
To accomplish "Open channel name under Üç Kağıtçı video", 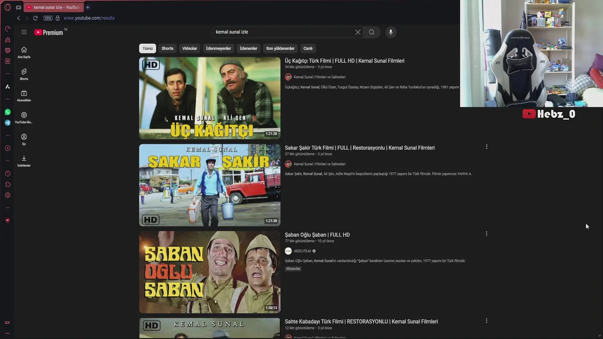I will pos(319,77).
